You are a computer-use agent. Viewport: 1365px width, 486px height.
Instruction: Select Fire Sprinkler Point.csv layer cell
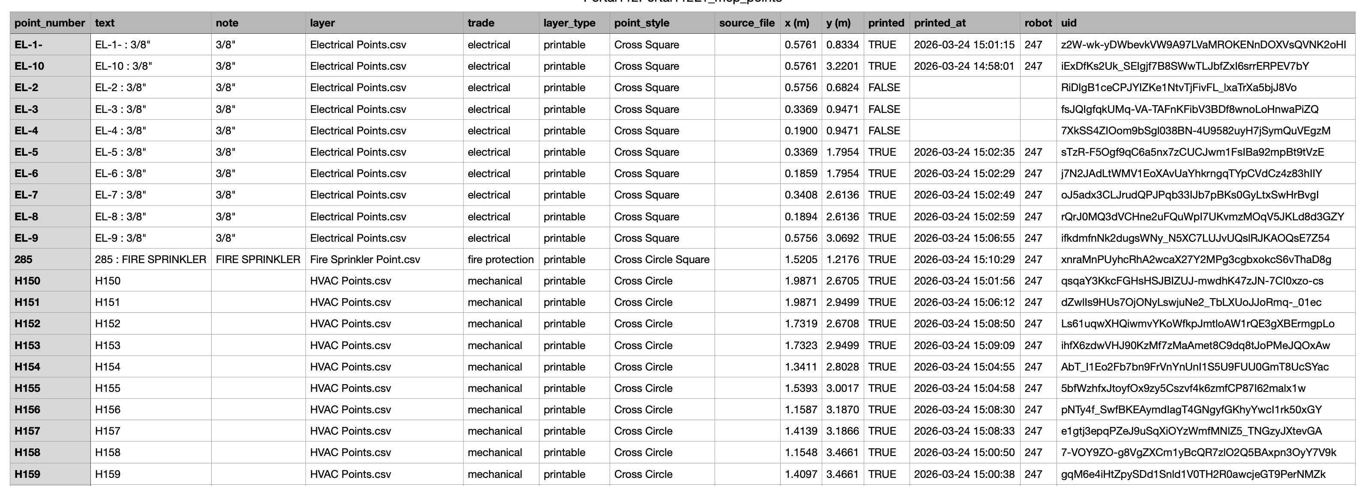384,259
